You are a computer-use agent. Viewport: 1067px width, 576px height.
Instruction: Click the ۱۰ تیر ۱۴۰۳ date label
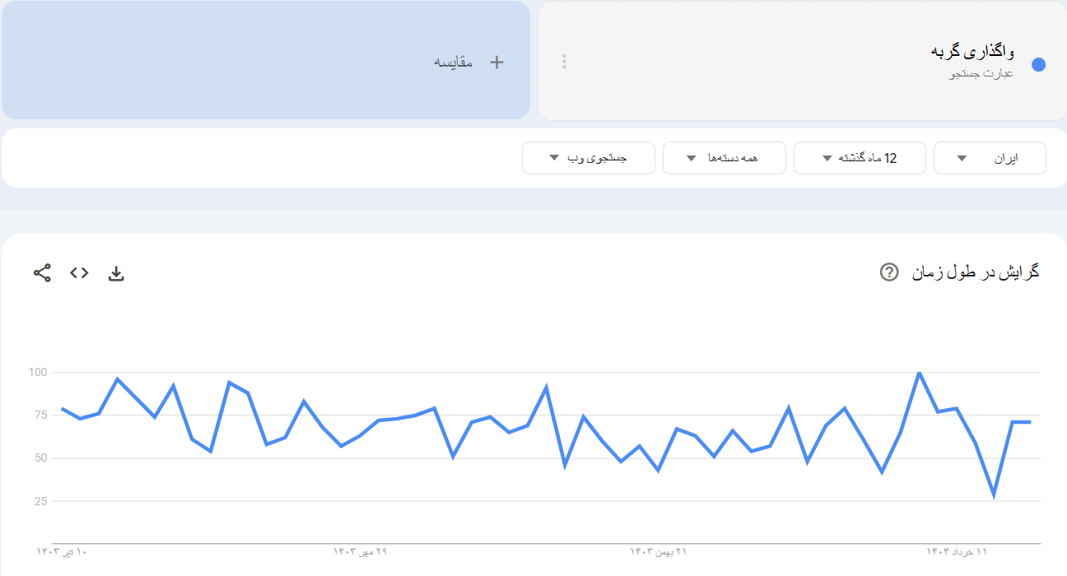[x=62, y=550]
